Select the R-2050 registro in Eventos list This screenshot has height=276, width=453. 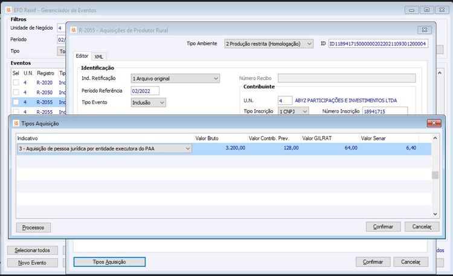click(x=45, y=93)
